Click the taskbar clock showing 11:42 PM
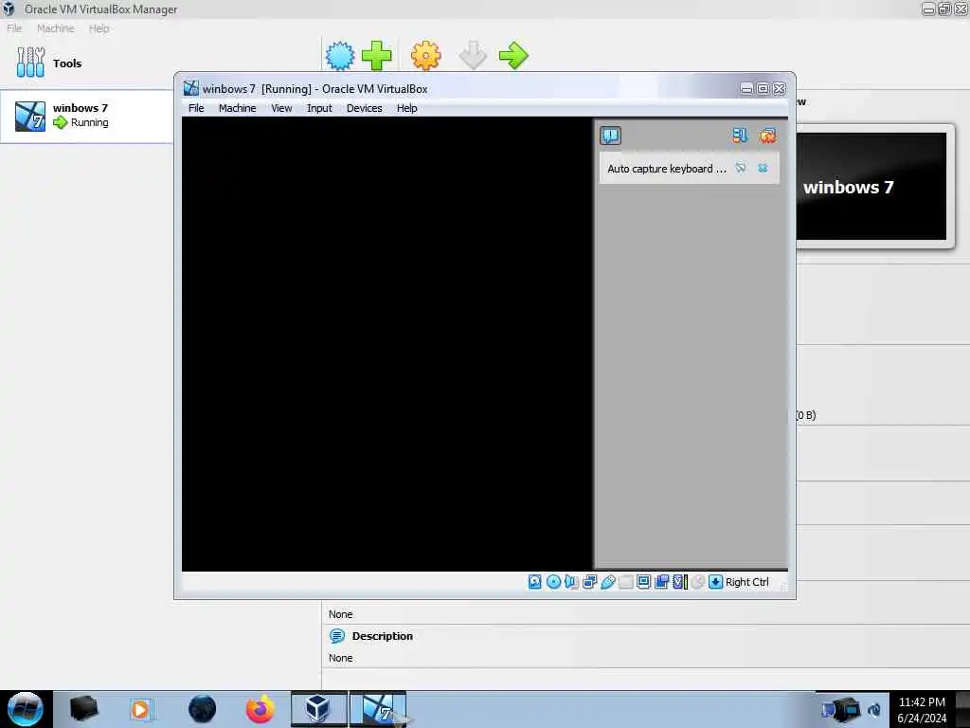 [922, 710]
